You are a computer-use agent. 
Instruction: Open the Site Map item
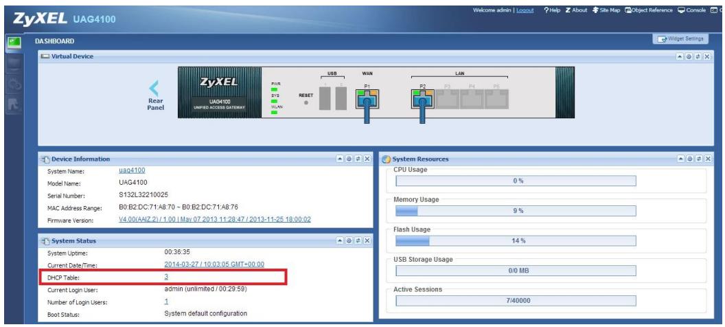(606, 10)
